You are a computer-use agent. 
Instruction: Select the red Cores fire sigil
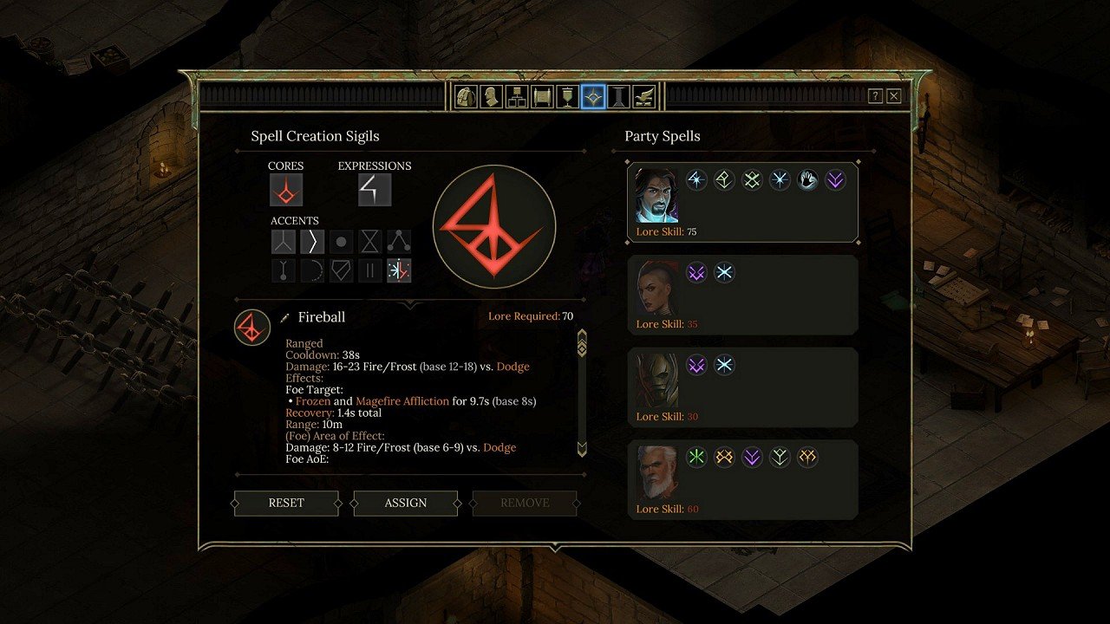point(285,190)
